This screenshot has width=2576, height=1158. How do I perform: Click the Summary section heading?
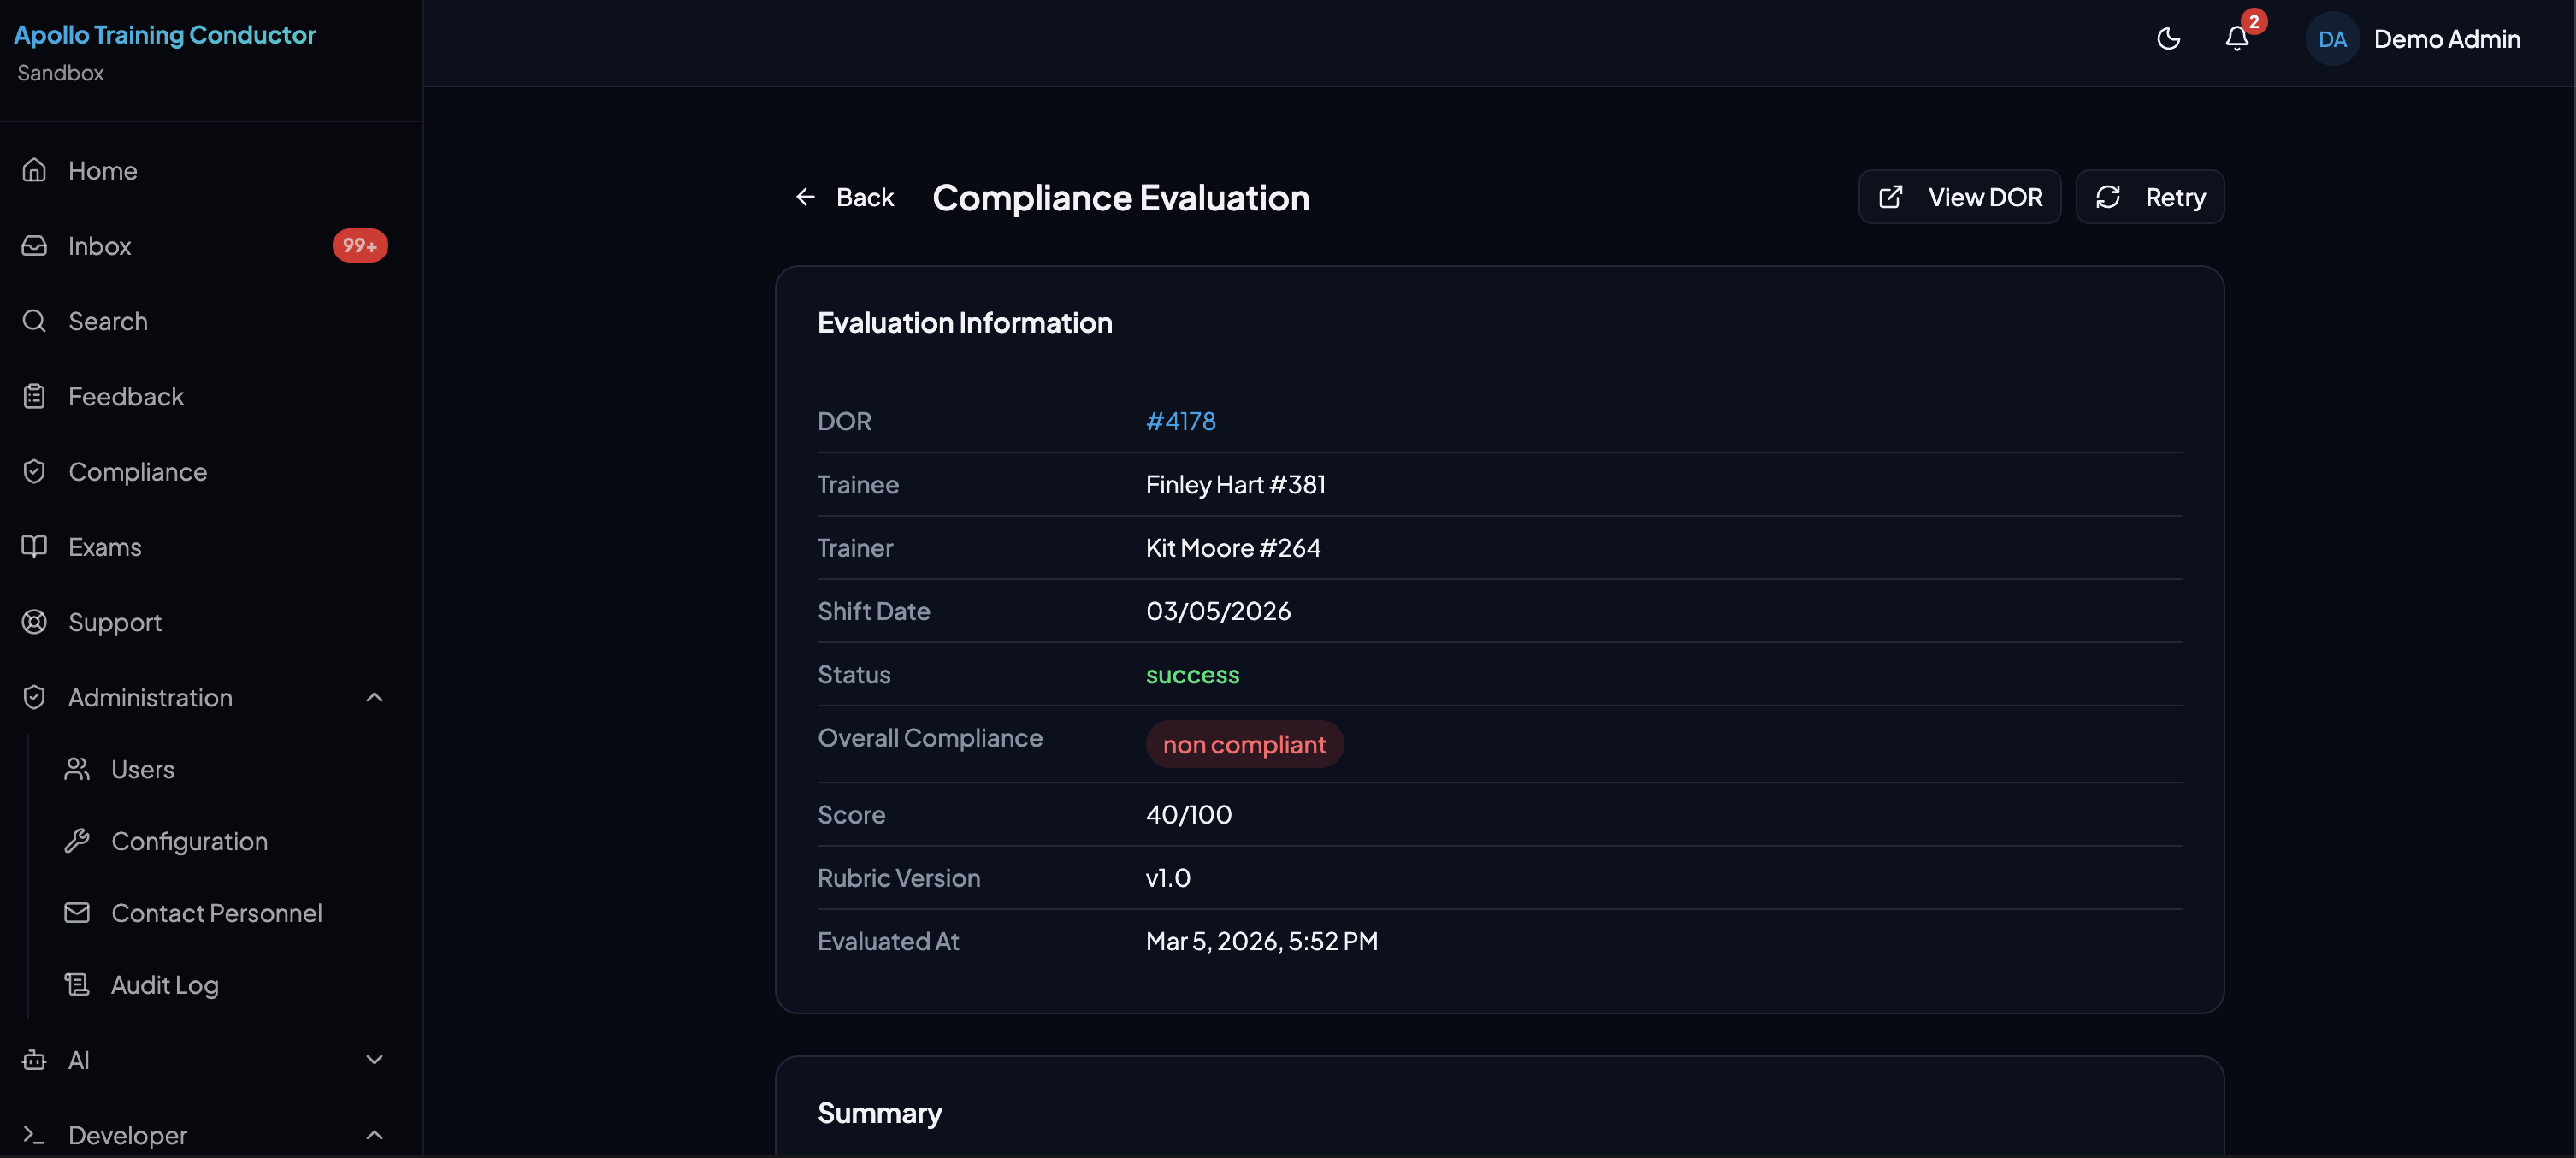(x=879, y=1113)
